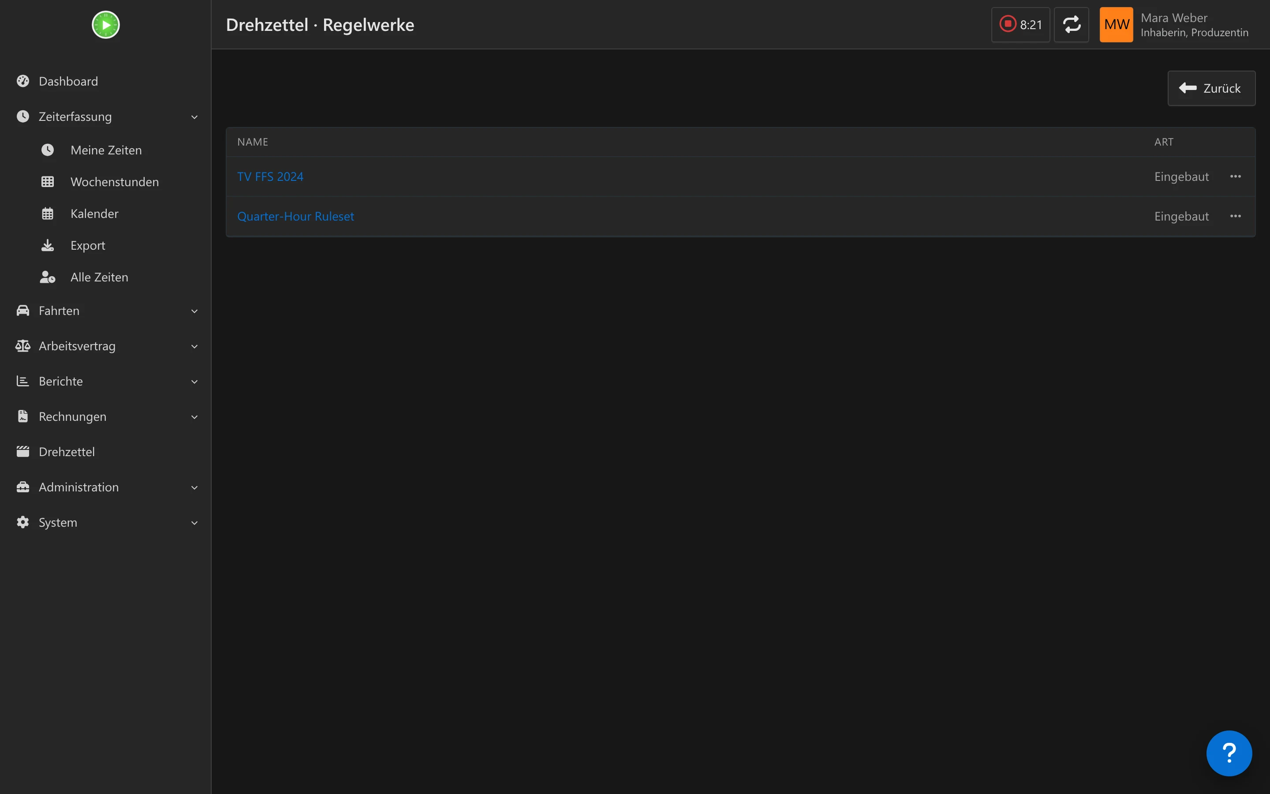
Task: Open Dashboard in the sidebar
Action: [x=68, y=82]
